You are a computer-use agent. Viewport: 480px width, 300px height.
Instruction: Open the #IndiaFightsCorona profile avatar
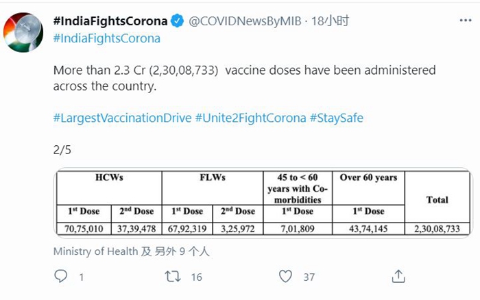point(25,34)
